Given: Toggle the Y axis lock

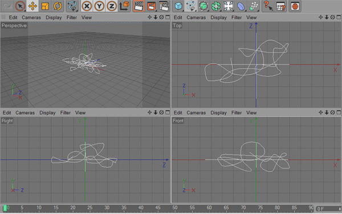Looking at the screenshot, I should coord(99,6).
